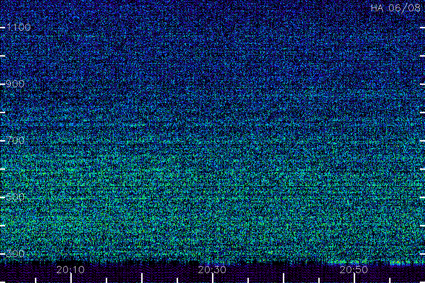Click the 20:50 time axis label

(354, 270)
